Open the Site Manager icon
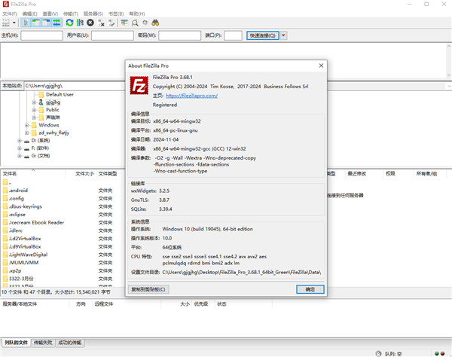The width and height of the screenshot is (452, 357). (x=8, y=23)
